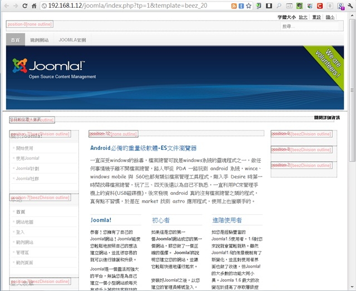Reload the page with the refresh icon

tap(25, 6)
